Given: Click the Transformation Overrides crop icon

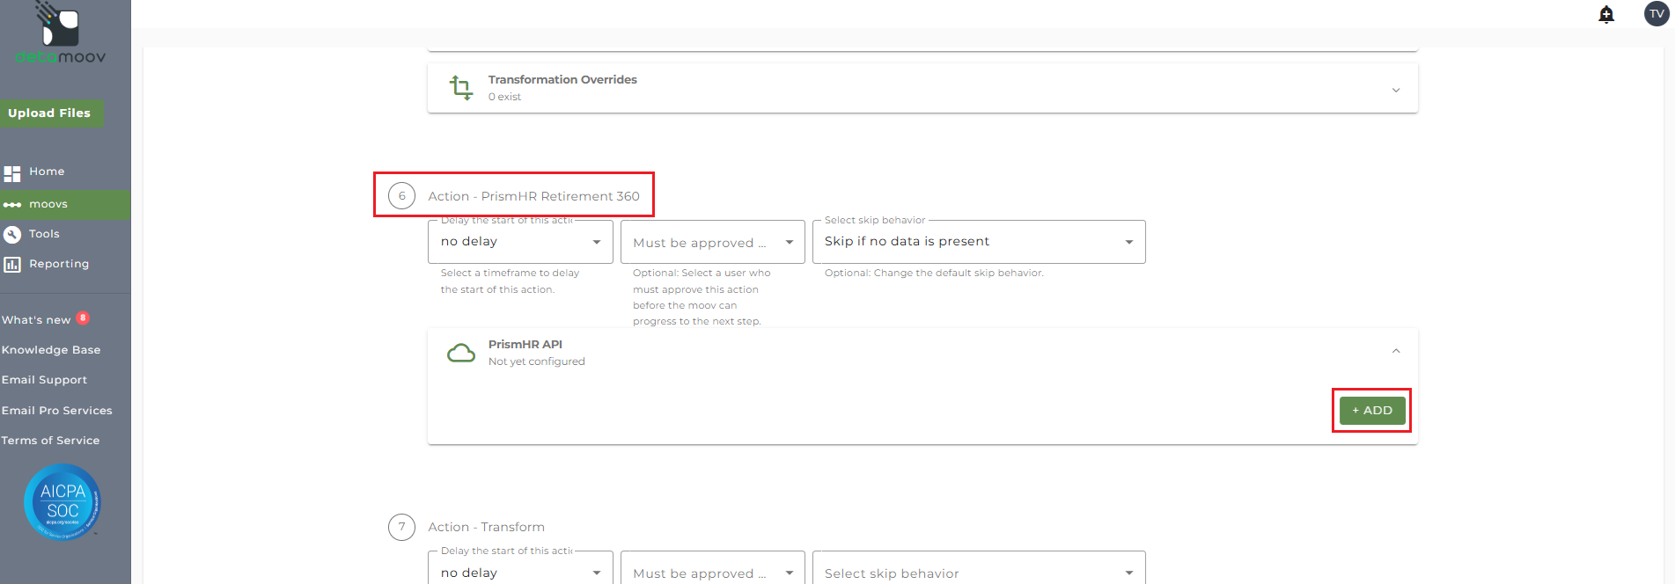Looking at the screenshot, I should (461, 88).
